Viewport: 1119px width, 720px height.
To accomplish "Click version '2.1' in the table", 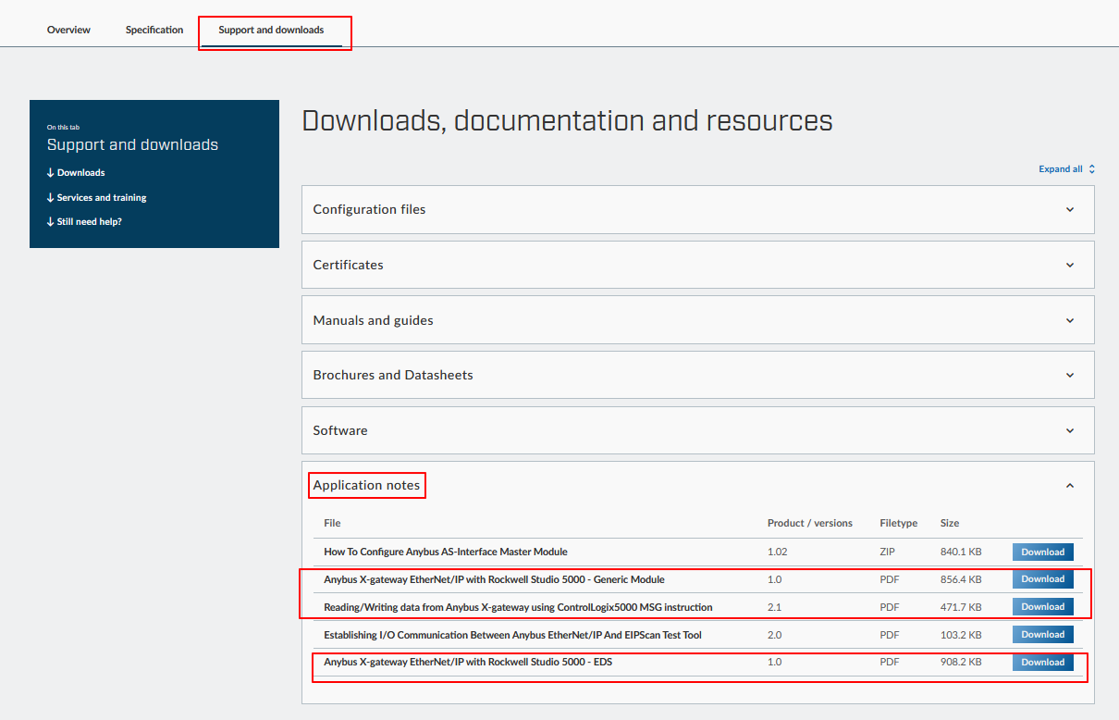I will pos(775,607).
